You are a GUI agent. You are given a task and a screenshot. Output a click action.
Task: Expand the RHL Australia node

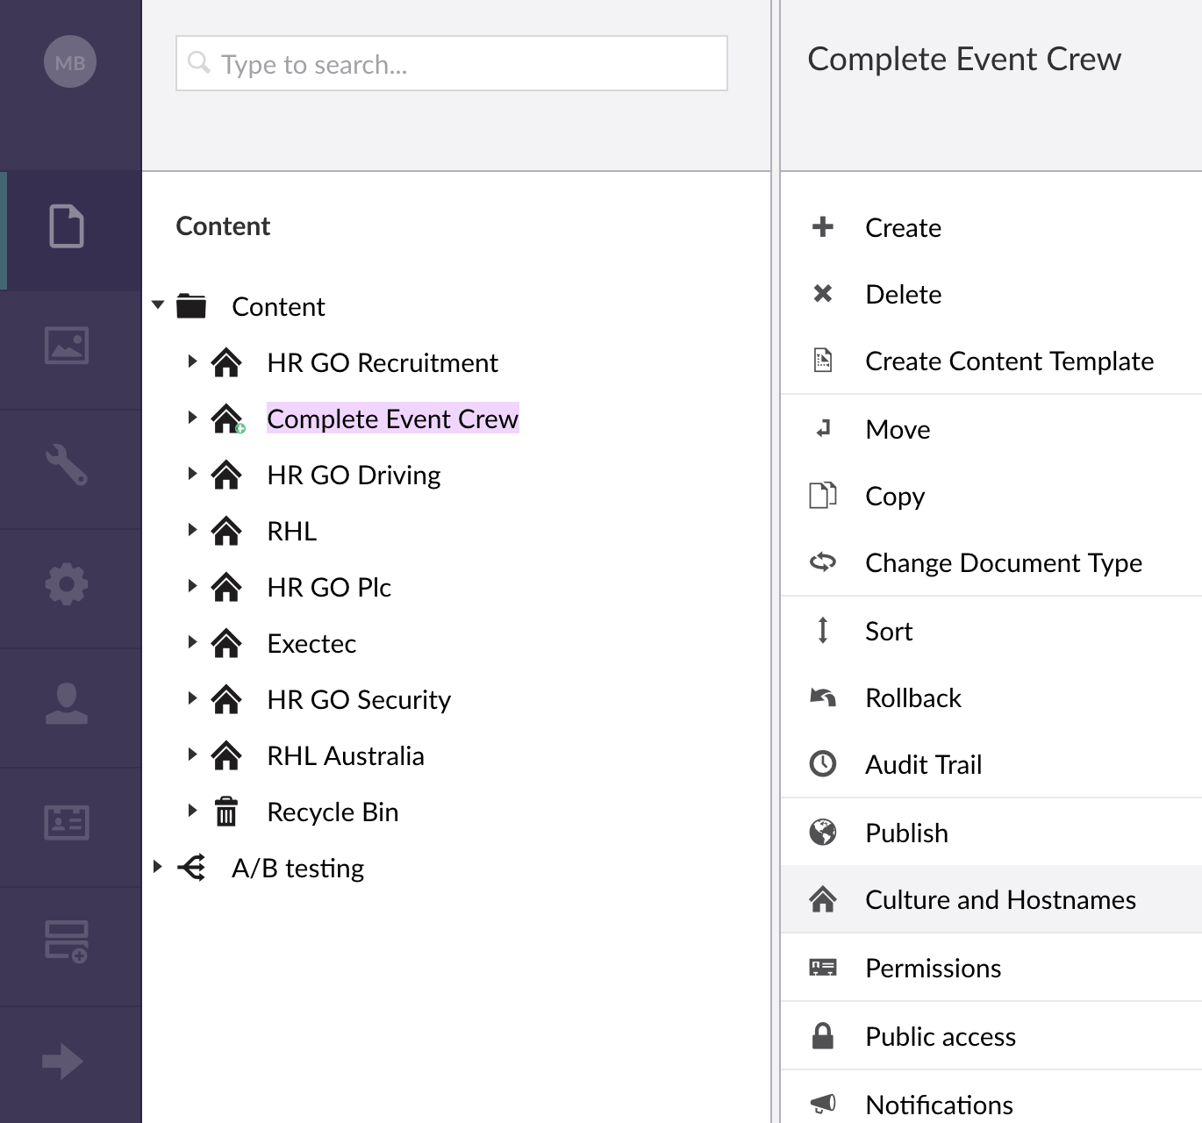pos(192,754)
